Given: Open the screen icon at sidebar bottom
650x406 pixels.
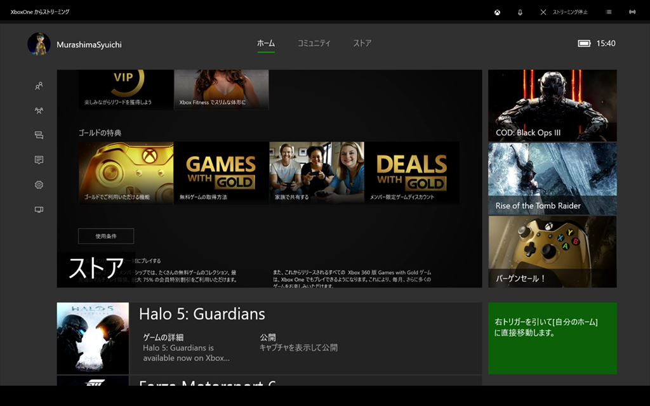Looking at the screenshot, I should (39, 209).
